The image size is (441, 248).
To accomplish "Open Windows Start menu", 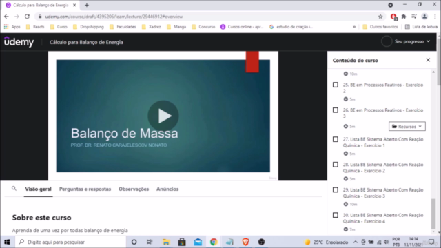I will 7,242.
